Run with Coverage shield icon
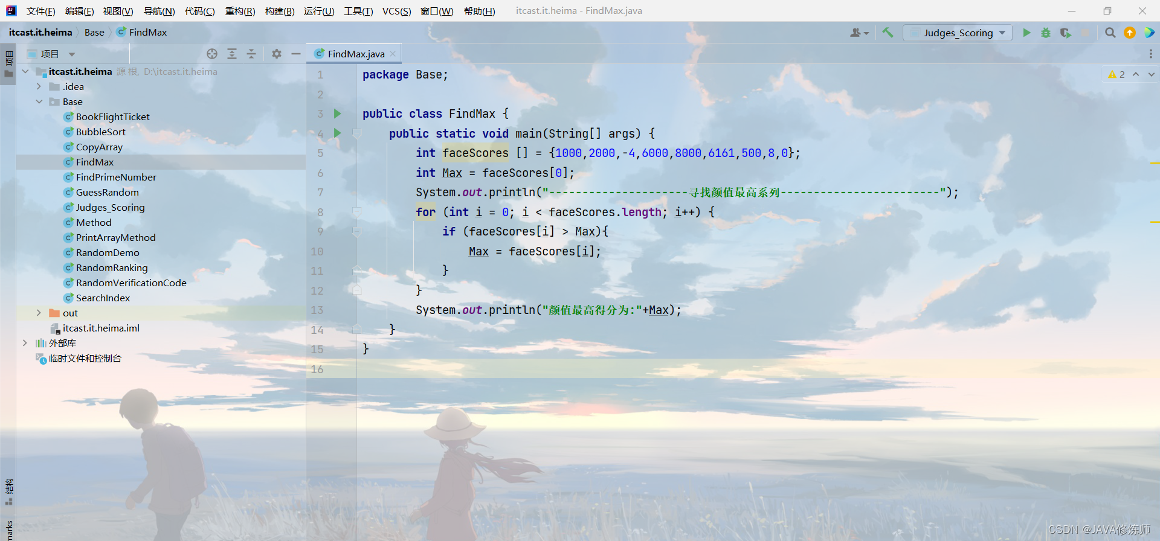 pos(1066,33)
